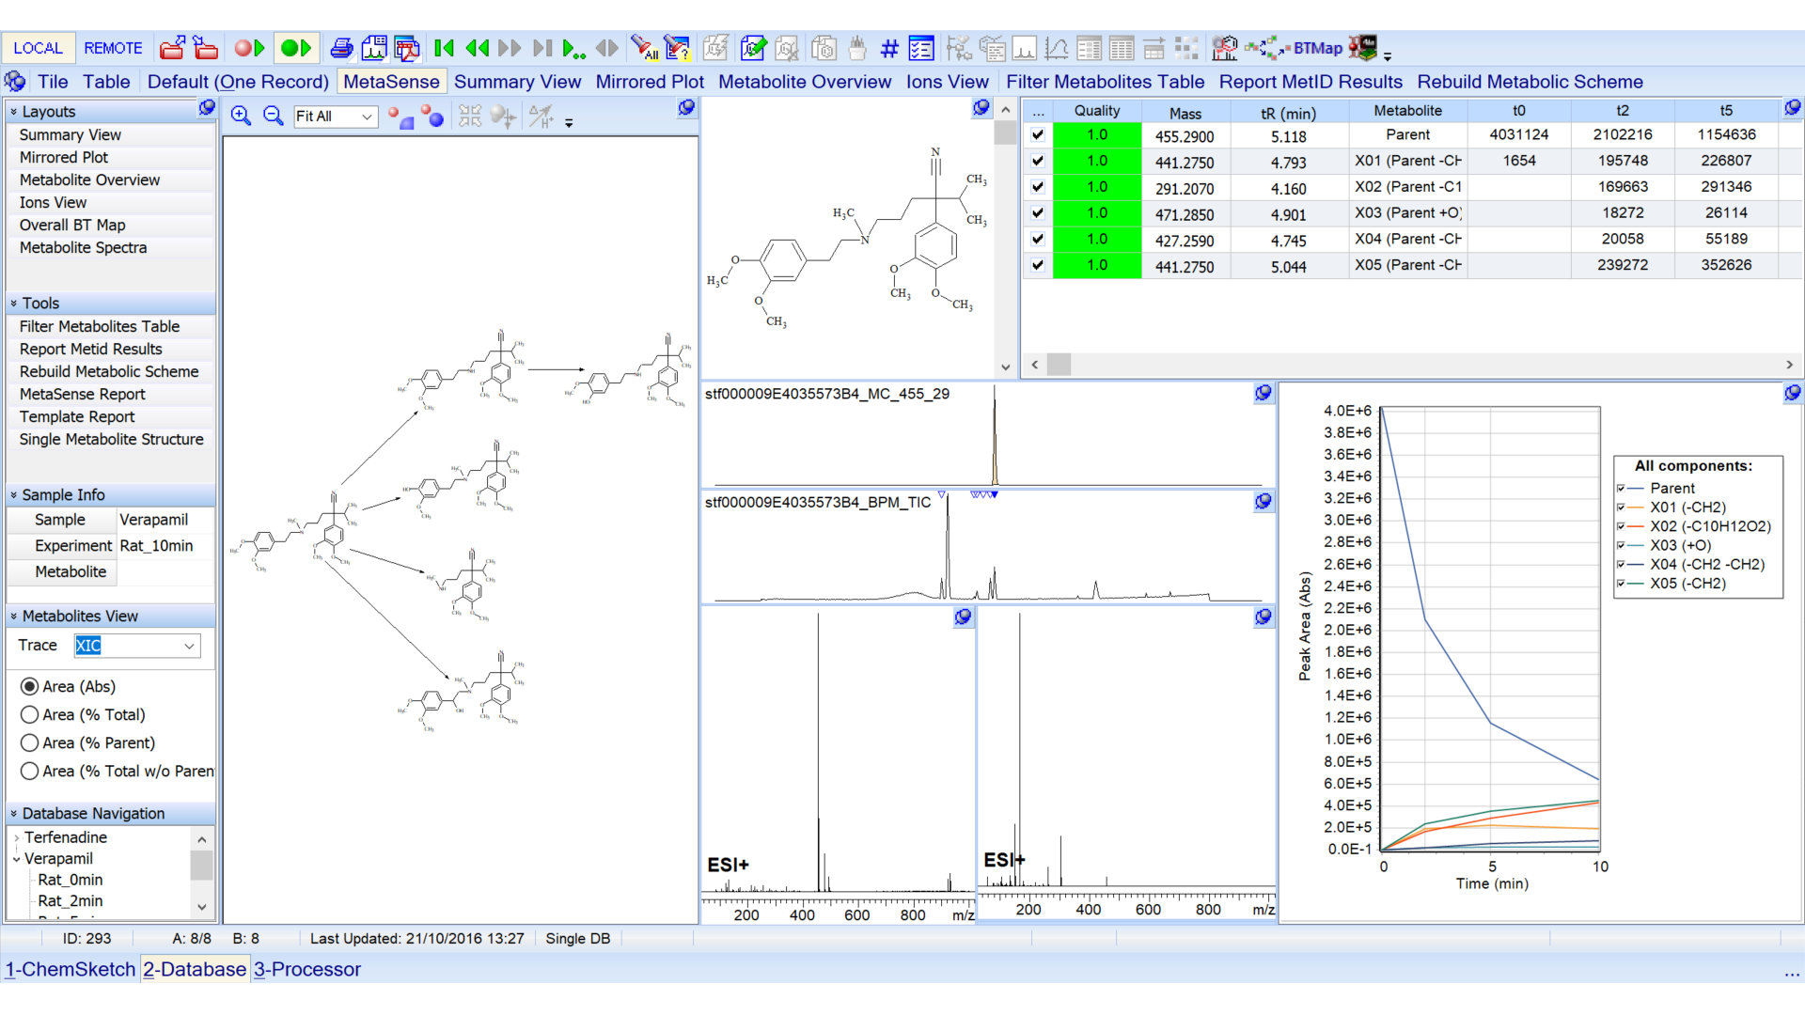Image resolution: width=1805 pixels, height=1015 pixels.
Task: Click the zoom out magnifier in the scheme panel
Action: click(273, 116)
